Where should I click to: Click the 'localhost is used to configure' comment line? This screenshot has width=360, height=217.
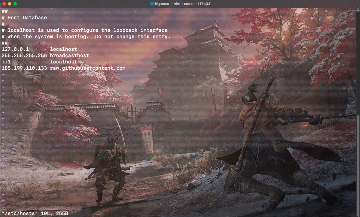pyautogui.click(x=85, y=30)
